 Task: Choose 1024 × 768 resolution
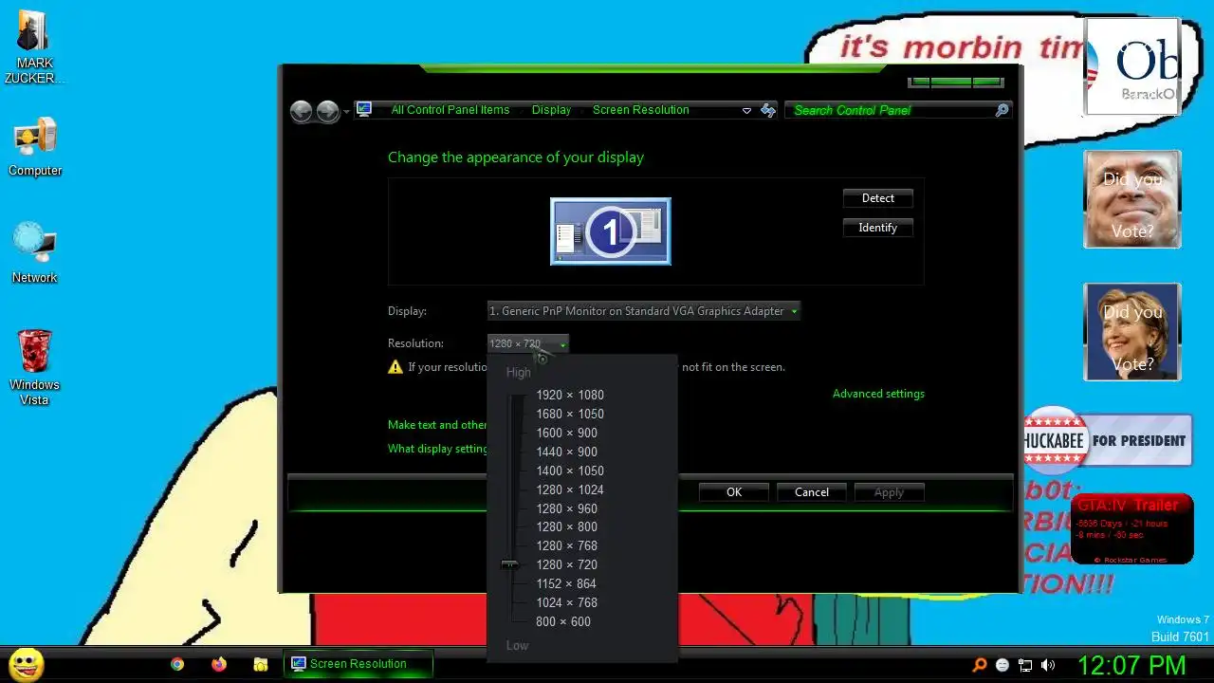pyautogui.click(x=567, y=602)
